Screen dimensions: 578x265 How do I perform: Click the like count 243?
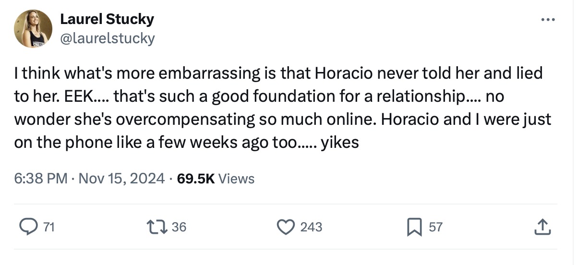[x=311, y=227]
